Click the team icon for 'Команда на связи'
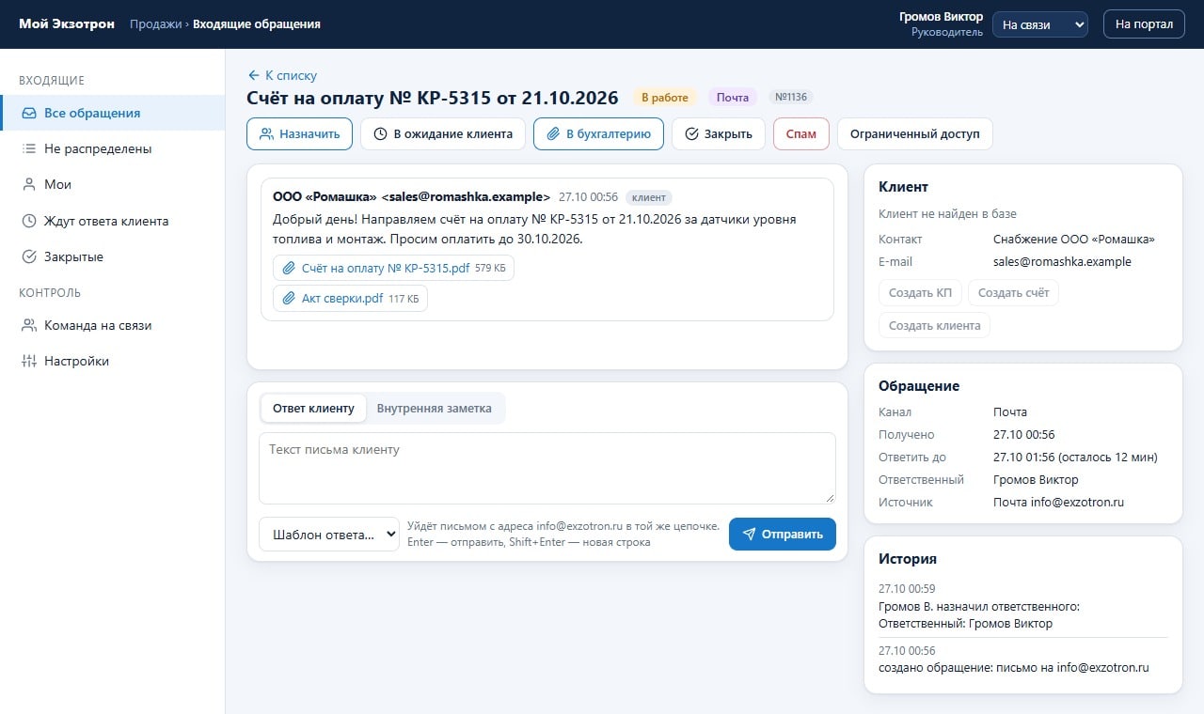The image size is (1204, 714). click(x=29, y=325)
